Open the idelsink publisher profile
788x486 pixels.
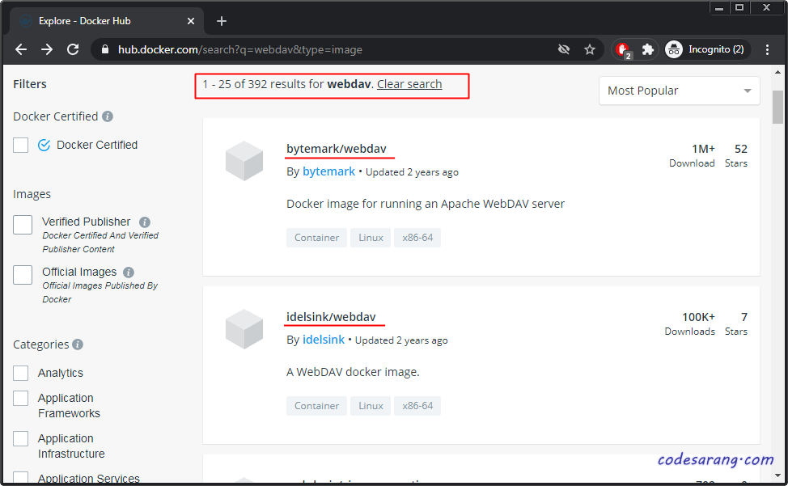[x=324, y=340]
